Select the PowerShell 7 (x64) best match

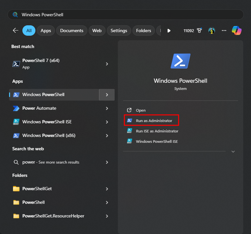point(62,64)
